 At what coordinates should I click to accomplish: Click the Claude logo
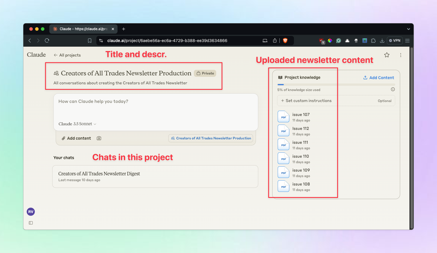coord(36,55)
